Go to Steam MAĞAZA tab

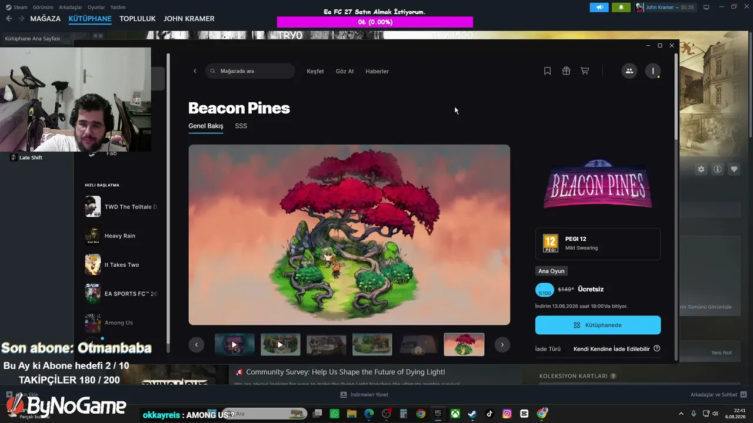(45, 19)
